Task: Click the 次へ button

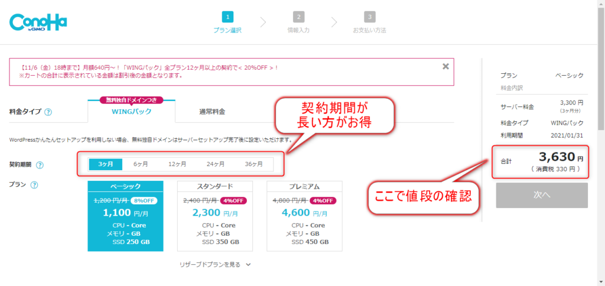Action: click(x=542, y=196)
